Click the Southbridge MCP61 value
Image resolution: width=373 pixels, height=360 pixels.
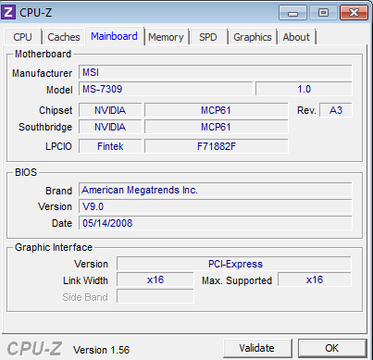216,127
